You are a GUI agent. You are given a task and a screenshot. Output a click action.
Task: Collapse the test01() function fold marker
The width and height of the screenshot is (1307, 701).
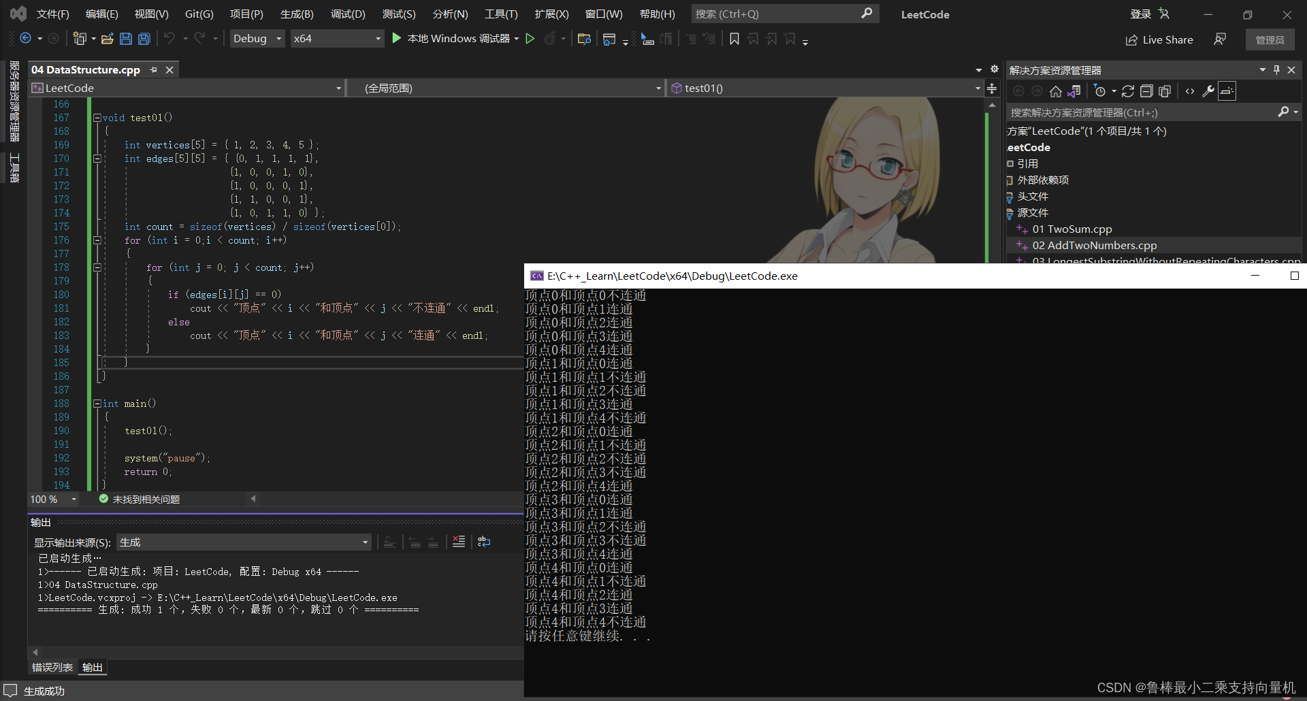pos(97,118)
